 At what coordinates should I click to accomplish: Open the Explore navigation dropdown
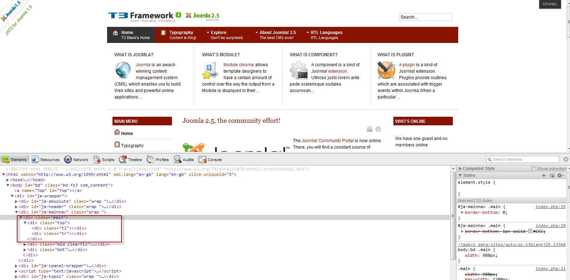pos(226,35)
